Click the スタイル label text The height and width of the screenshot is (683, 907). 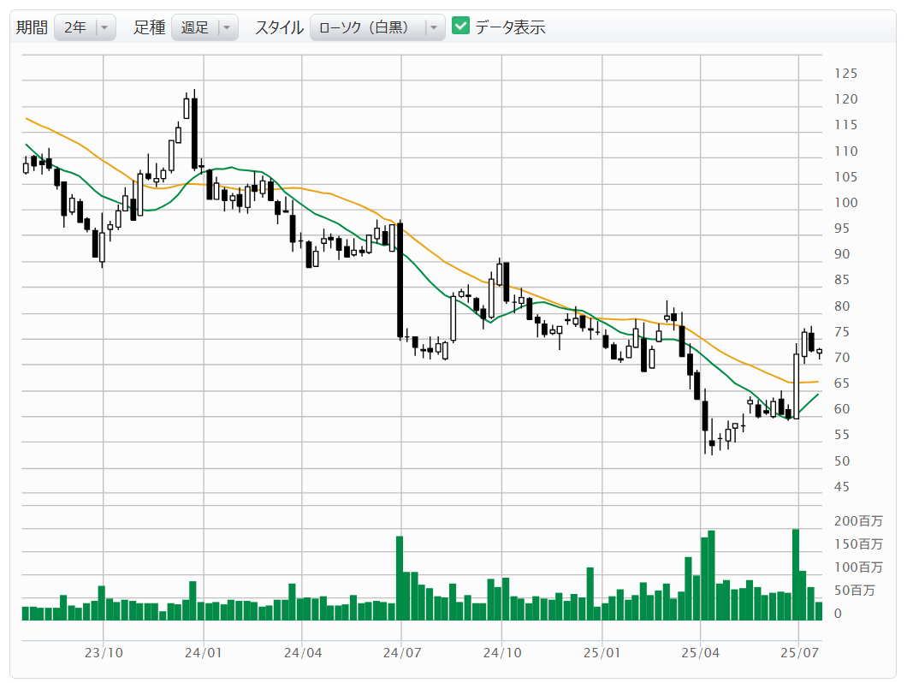[x=280, y=27]
